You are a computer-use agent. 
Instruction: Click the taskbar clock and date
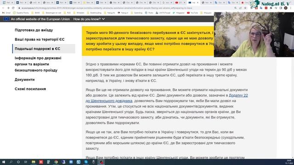tap(289, 162)
